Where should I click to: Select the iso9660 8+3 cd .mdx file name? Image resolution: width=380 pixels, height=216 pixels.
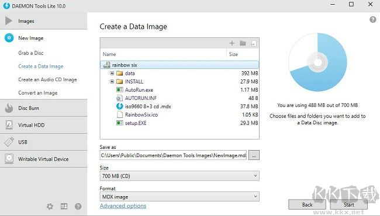point(148,106)
